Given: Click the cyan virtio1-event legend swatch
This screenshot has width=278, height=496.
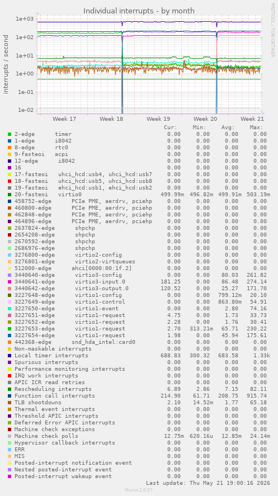Looking at the screenshot, I should click(x=10, y=309).
